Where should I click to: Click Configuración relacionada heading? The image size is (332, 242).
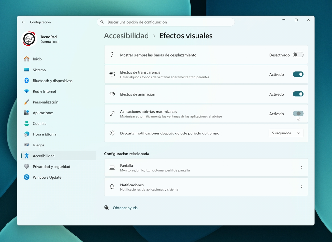(126, 154)
